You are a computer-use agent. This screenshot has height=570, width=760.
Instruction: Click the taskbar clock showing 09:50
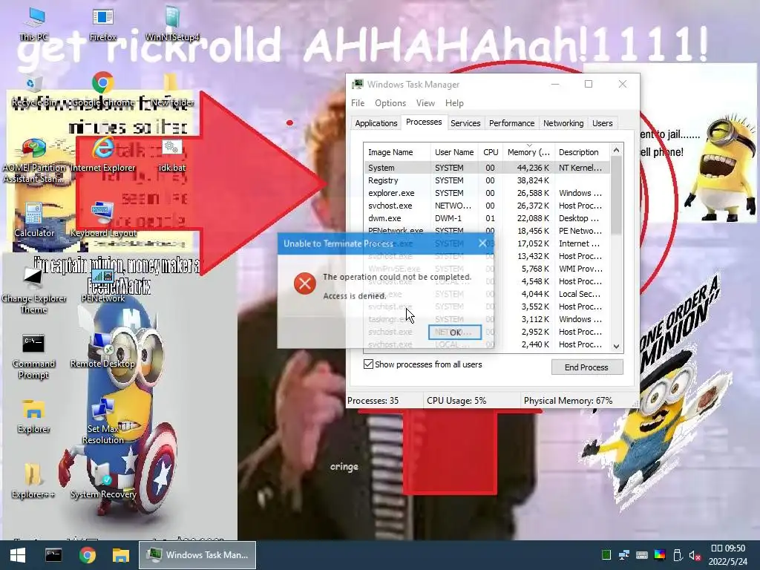[x=728, y=555]
